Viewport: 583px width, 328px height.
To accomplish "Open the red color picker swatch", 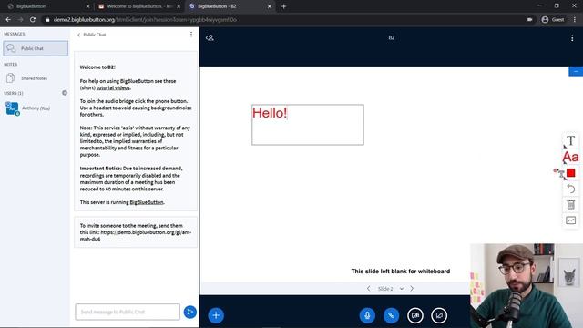I will click(x=571, y=173).
